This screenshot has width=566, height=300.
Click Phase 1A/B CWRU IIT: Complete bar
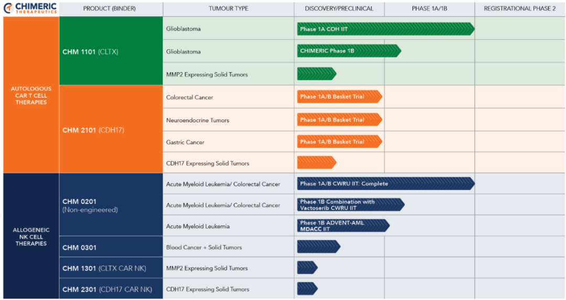pos(385,183)
